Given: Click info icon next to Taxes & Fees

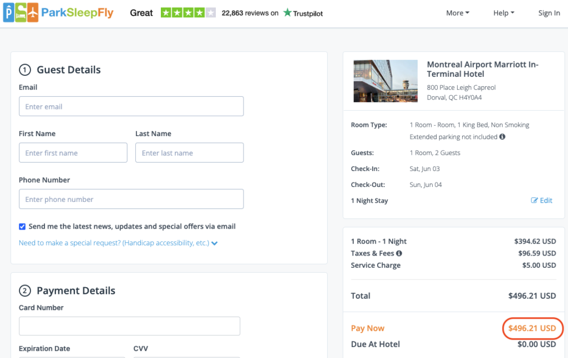Looking at the screenshot, I should coord(399,253).
